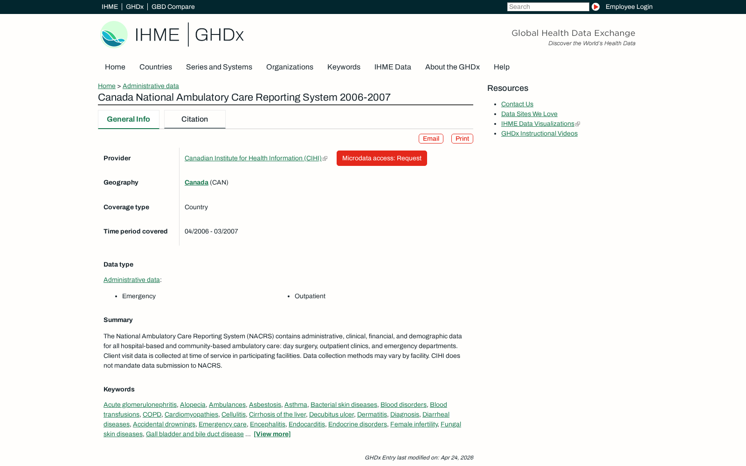Click the Asthma keyword link
The width and height of the screenshot is (746, 466).
tap(296, 404)
